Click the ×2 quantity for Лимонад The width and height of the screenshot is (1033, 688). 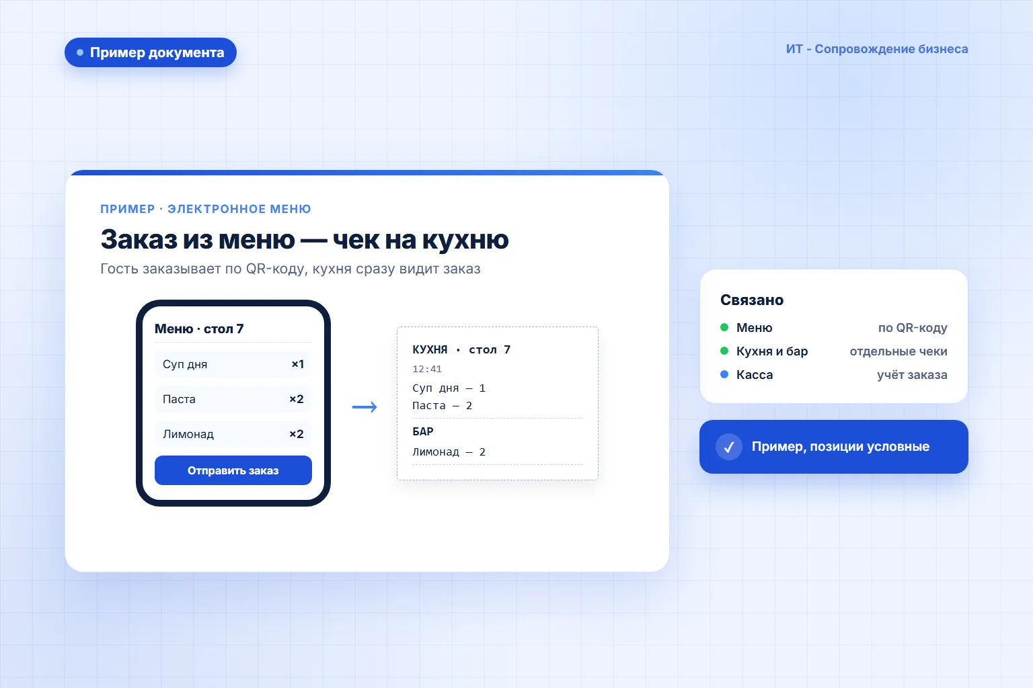click(x=297, y=434)
